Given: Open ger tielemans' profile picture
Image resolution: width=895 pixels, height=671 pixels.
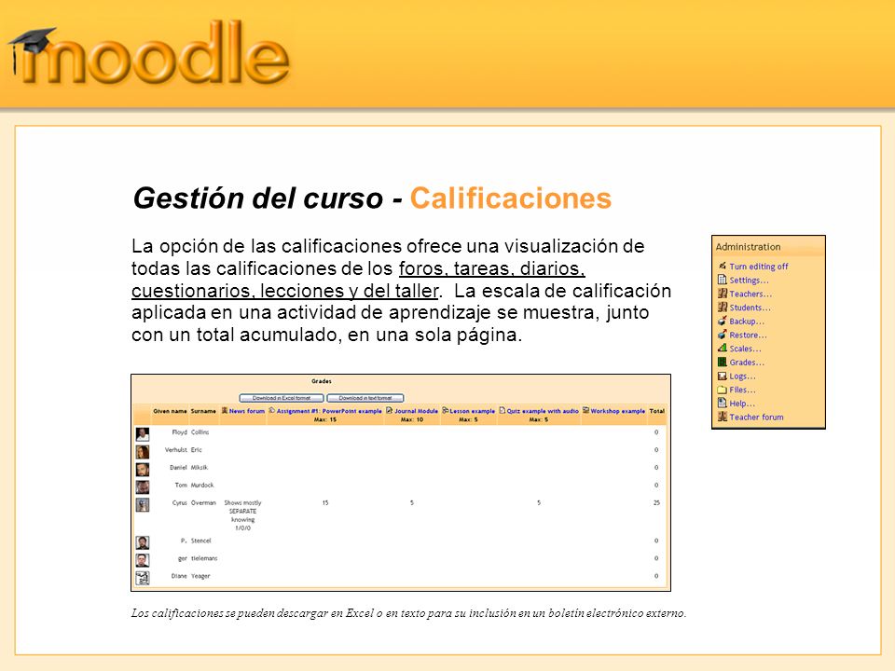Looking at the screenshot, I should coord(143,560).
